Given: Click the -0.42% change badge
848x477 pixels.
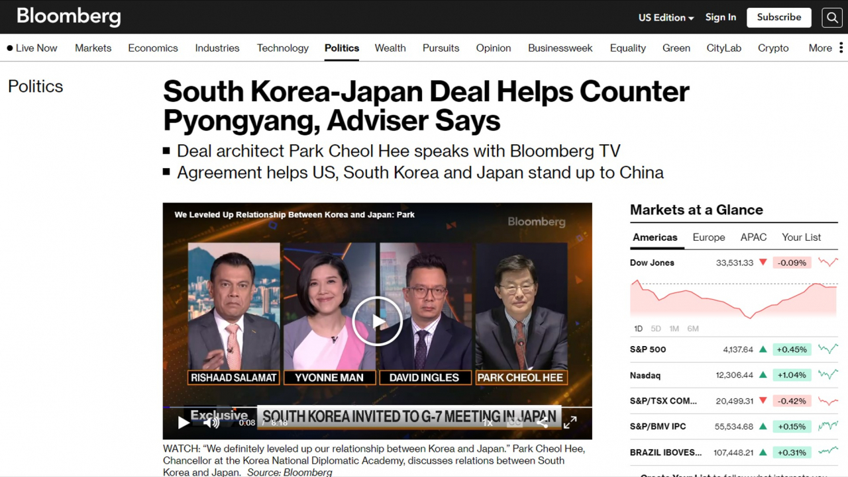Looking at the screenshot, I should point(792,401).
